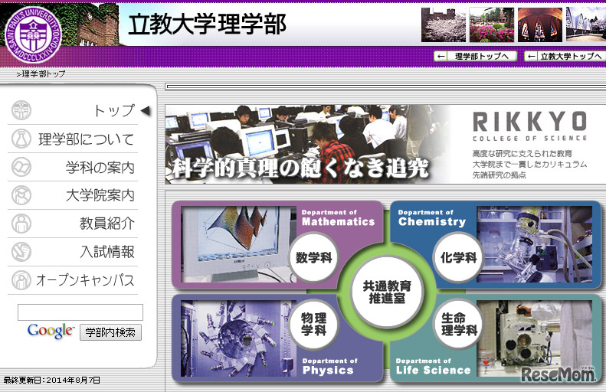
Task: Click the campus icon beside オープンキャンパス
Action: tap(21, 280)
